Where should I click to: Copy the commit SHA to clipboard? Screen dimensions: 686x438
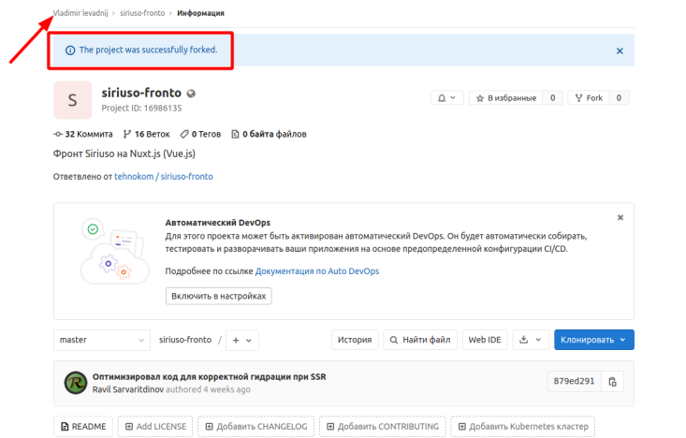pos(612,382)
